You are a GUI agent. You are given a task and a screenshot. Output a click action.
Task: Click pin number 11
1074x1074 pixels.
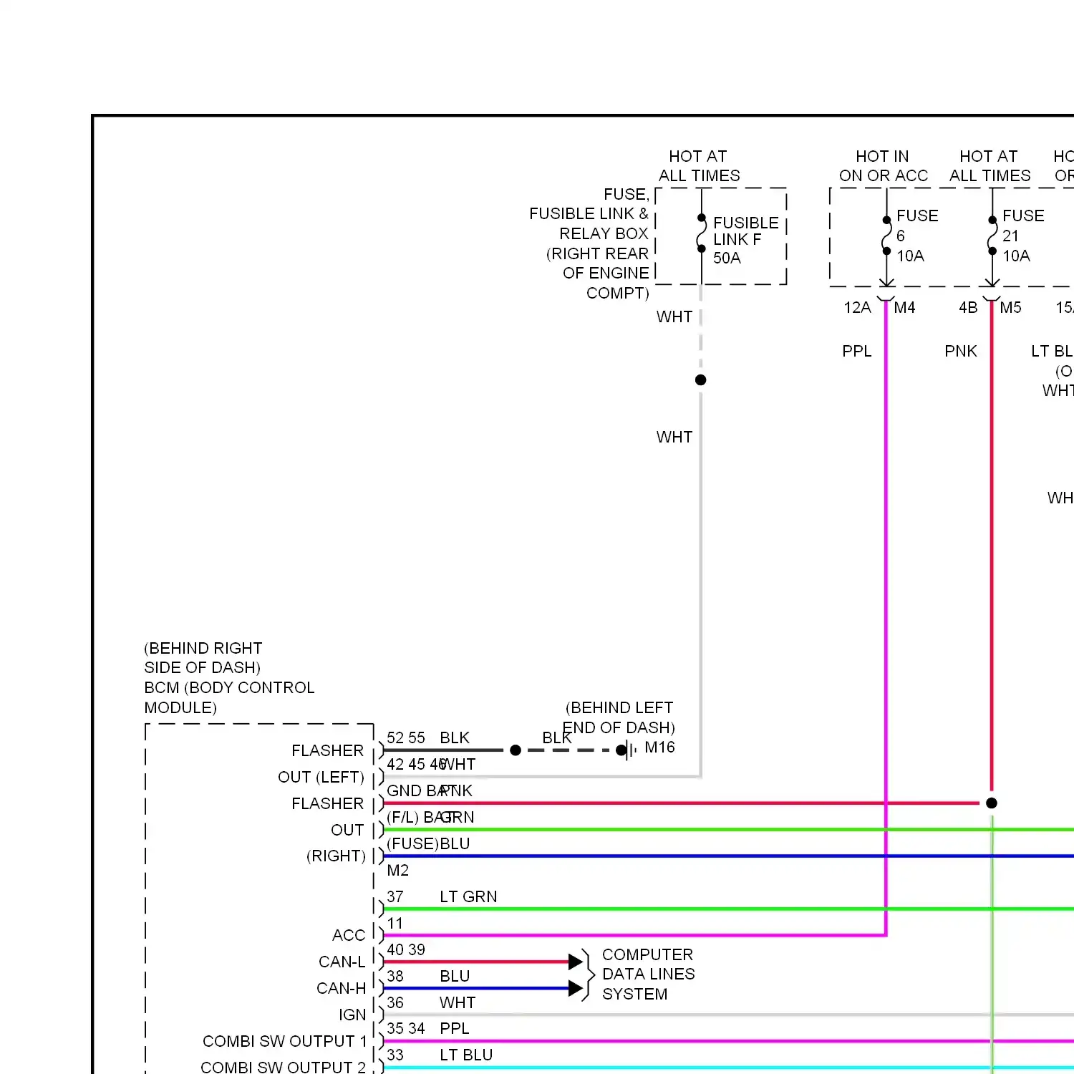point(395,924)
